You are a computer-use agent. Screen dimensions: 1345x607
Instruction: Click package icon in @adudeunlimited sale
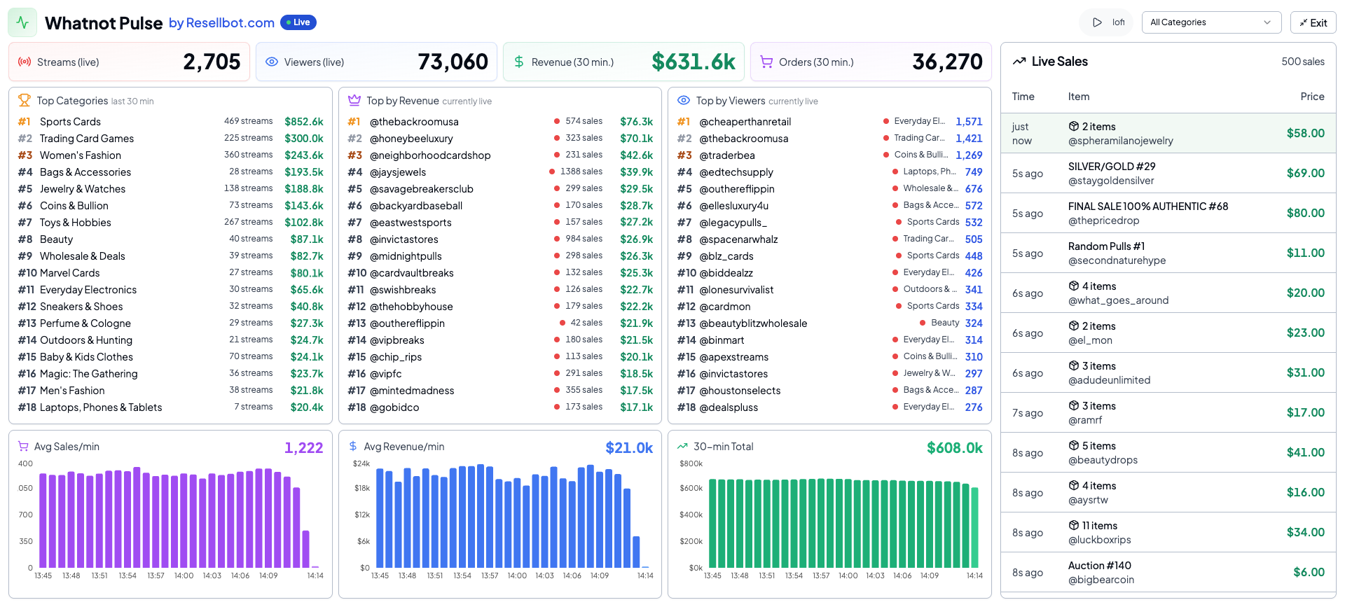pos(1073,365)
